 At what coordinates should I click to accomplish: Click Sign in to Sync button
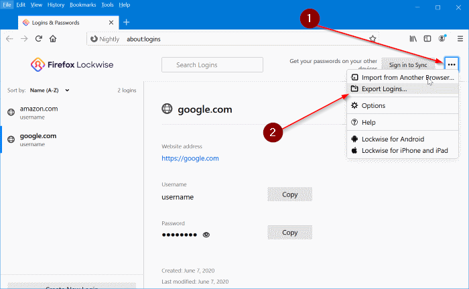(408, 65)
